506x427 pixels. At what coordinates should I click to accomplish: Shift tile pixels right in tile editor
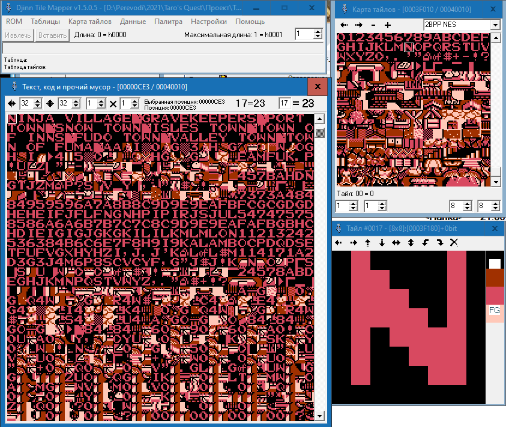354,242
